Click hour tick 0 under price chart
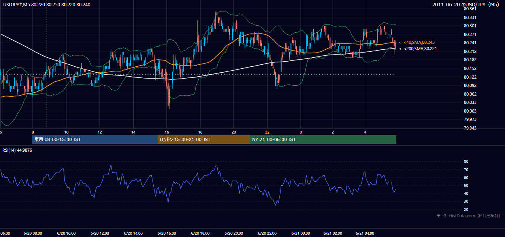Image resolution: width=505 pixels, height=237 pixels. [x=301, y=132]
